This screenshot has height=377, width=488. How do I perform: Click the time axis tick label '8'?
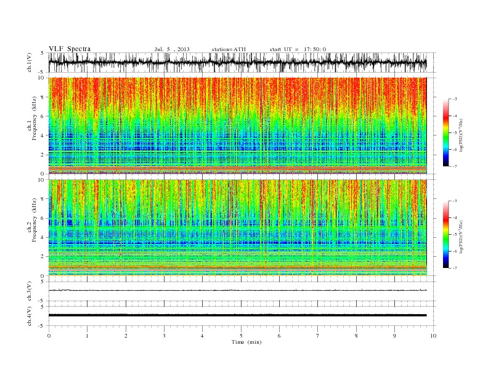click(356, 336)
